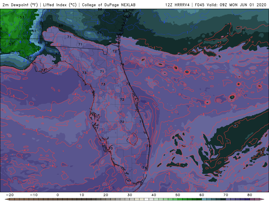Click the 'F045' forecast hour label
The image size is (269, 201).
(200, 5)
